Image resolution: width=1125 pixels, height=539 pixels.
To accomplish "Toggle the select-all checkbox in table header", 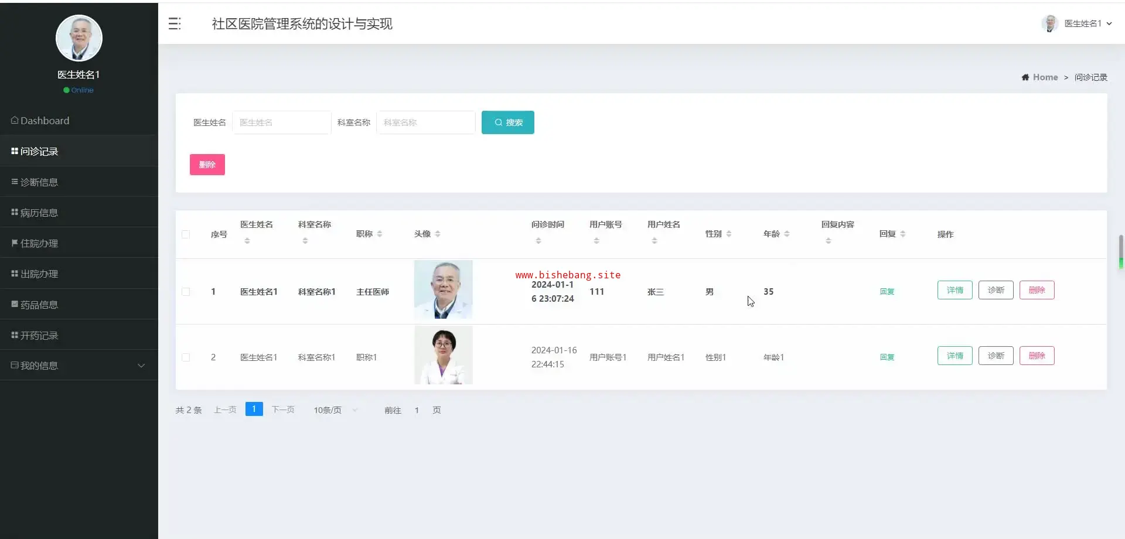I will 186,234.
